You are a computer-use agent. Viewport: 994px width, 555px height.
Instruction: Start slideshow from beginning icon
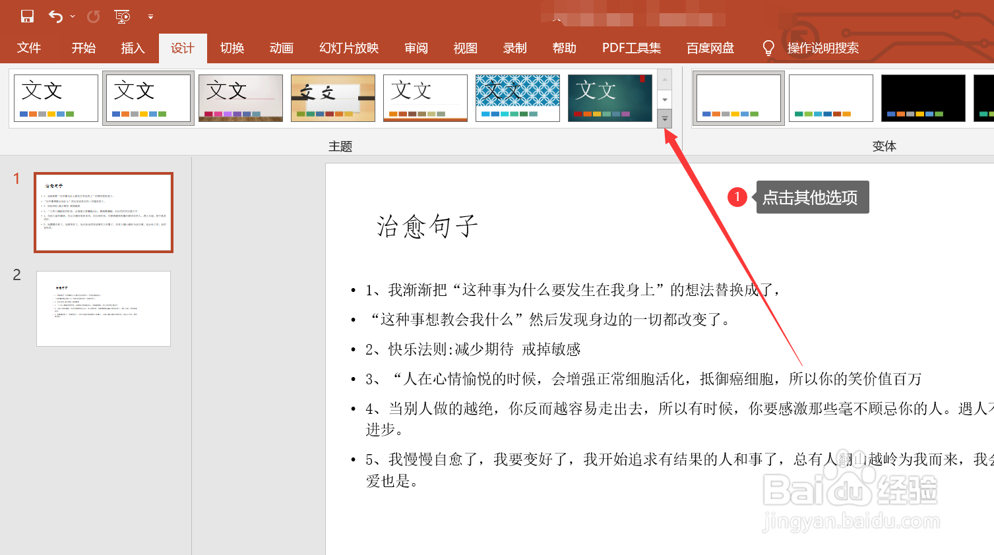(x=122, y=16)
